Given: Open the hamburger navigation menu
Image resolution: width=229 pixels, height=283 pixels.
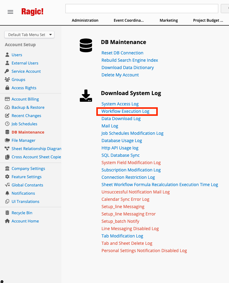Looking at the screenshot, I should click(x=10, y=12).
